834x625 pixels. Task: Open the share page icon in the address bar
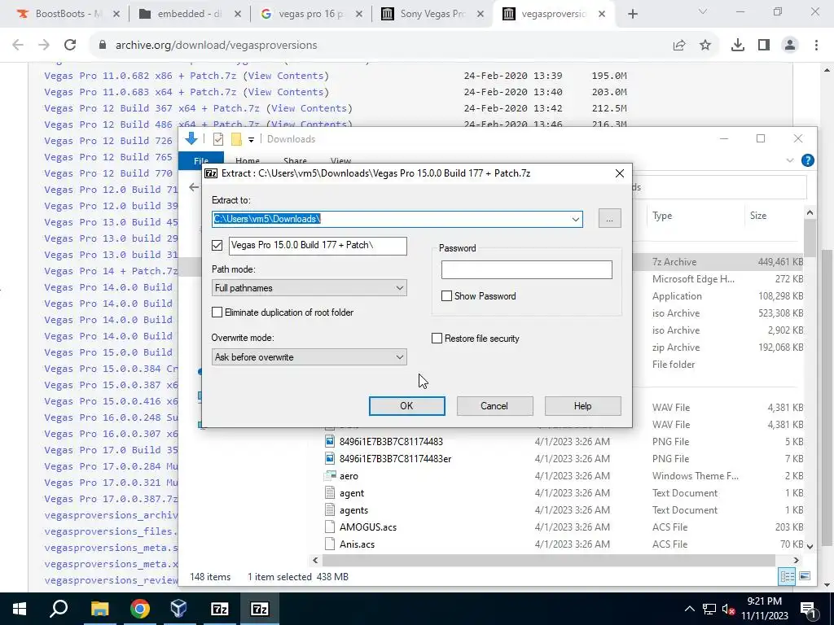coord(679,46)
